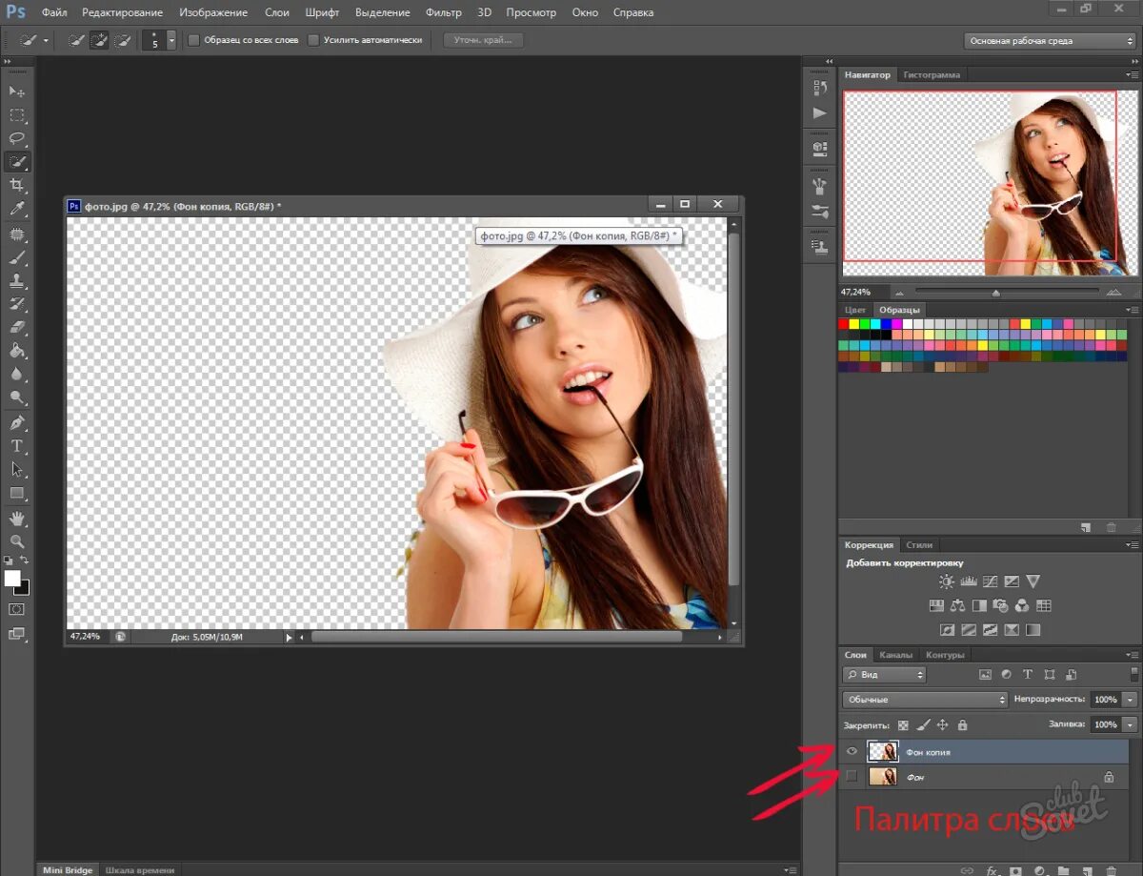Switch to the Гистограмма tab
Viewport: 1143px width, 876px height.
pos(932,74)
